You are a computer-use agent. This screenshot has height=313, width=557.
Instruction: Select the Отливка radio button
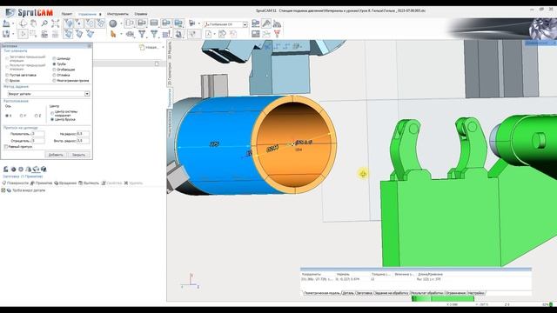(54, 75)
